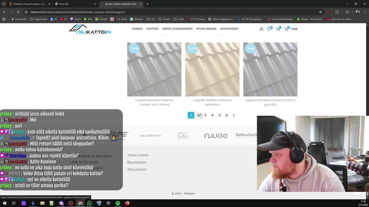Open the 4K downloader taskbar icon
This screenshot has height=207, width=369.
coord(108,203)
